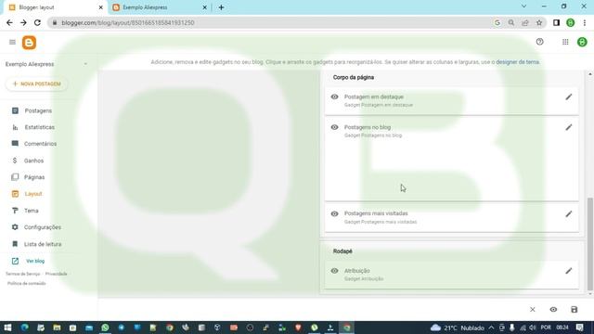Edit the Postagens no blog gadget

569,127
